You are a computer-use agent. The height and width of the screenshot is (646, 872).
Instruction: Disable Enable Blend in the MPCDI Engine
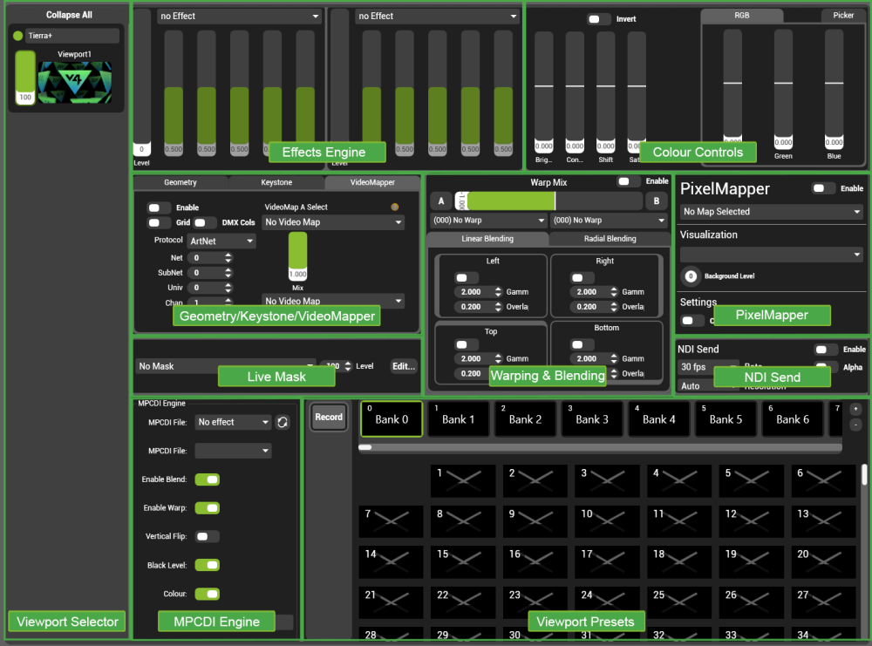tap(207, 479)
